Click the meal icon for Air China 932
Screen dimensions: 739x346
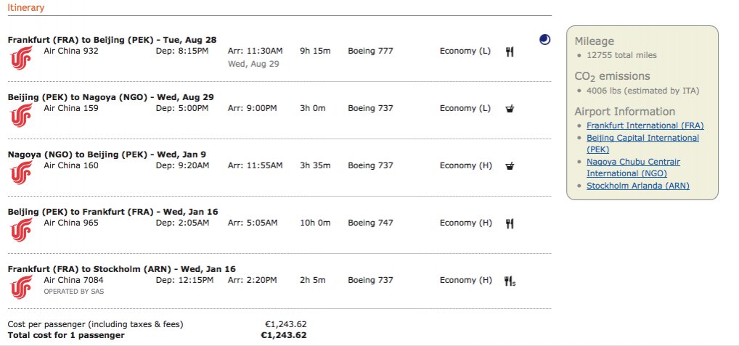(x=510, y=52)
